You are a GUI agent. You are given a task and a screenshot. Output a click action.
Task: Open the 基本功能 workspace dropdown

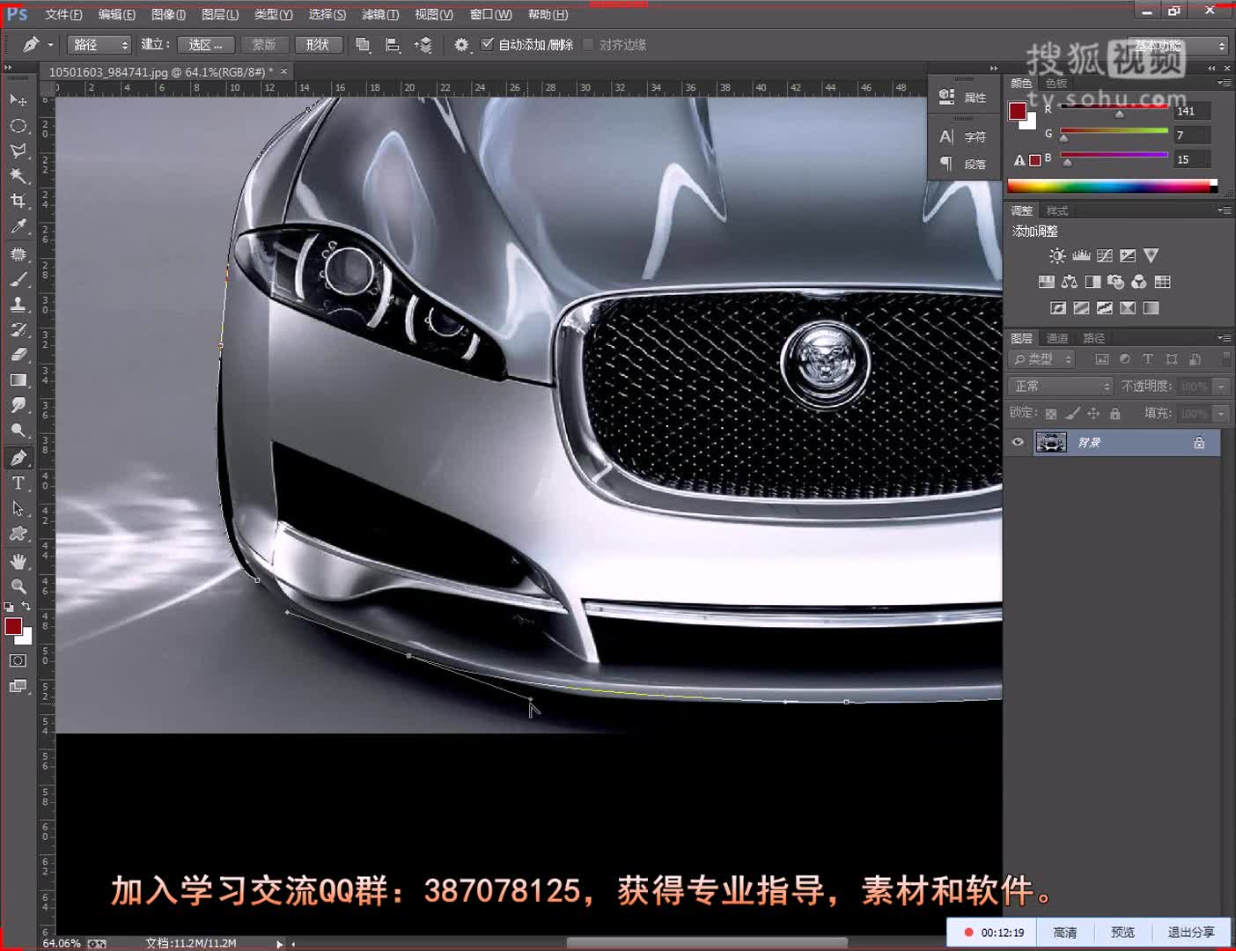pos(1177,46)
